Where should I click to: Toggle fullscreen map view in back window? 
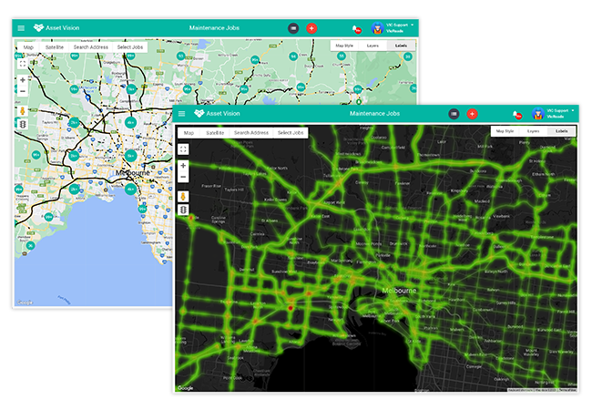23,64
